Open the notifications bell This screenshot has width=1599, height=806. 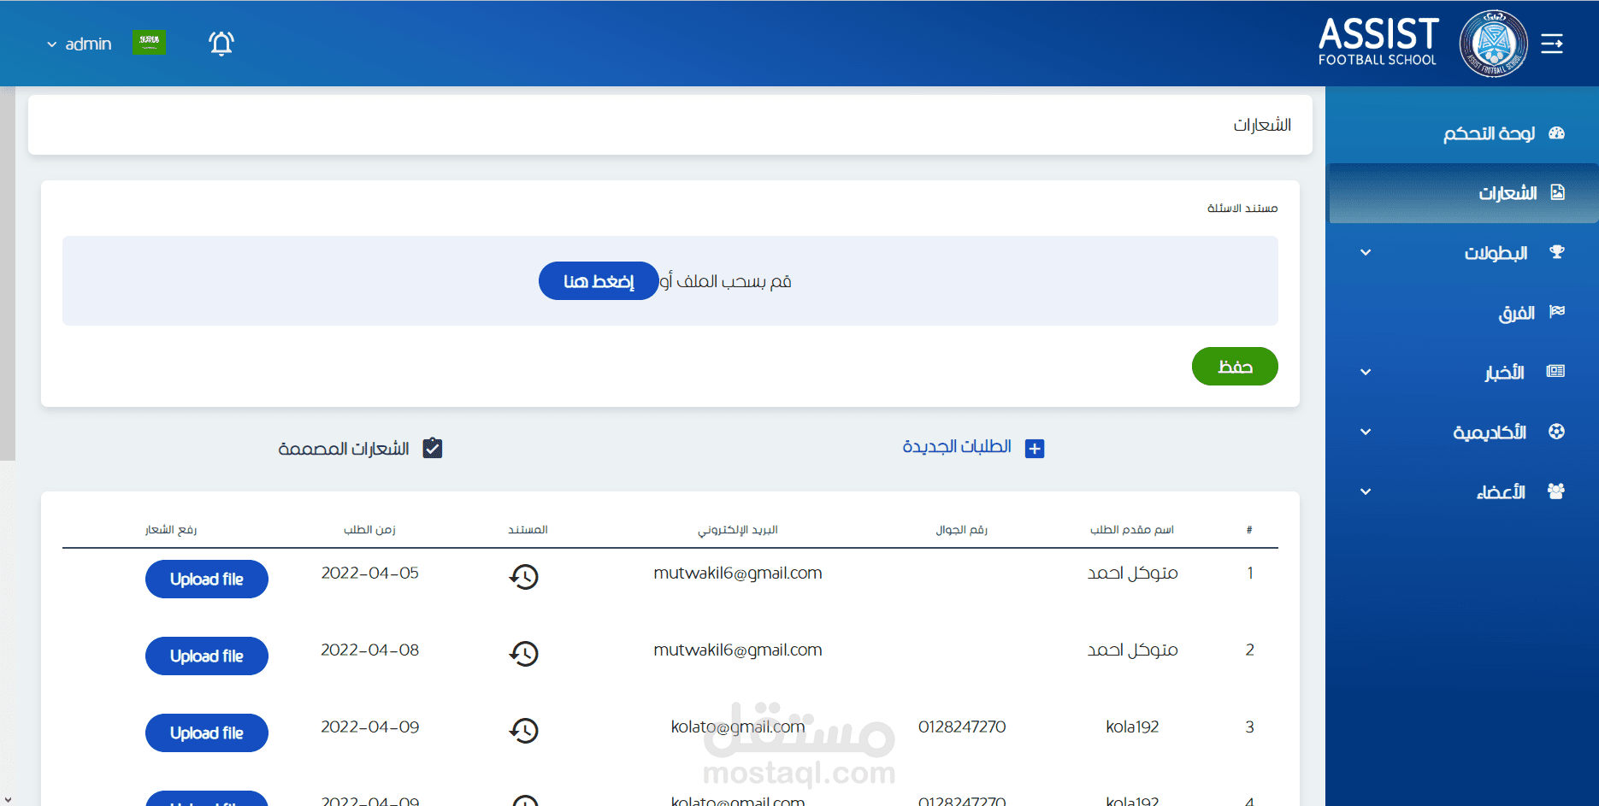[221, 43]
